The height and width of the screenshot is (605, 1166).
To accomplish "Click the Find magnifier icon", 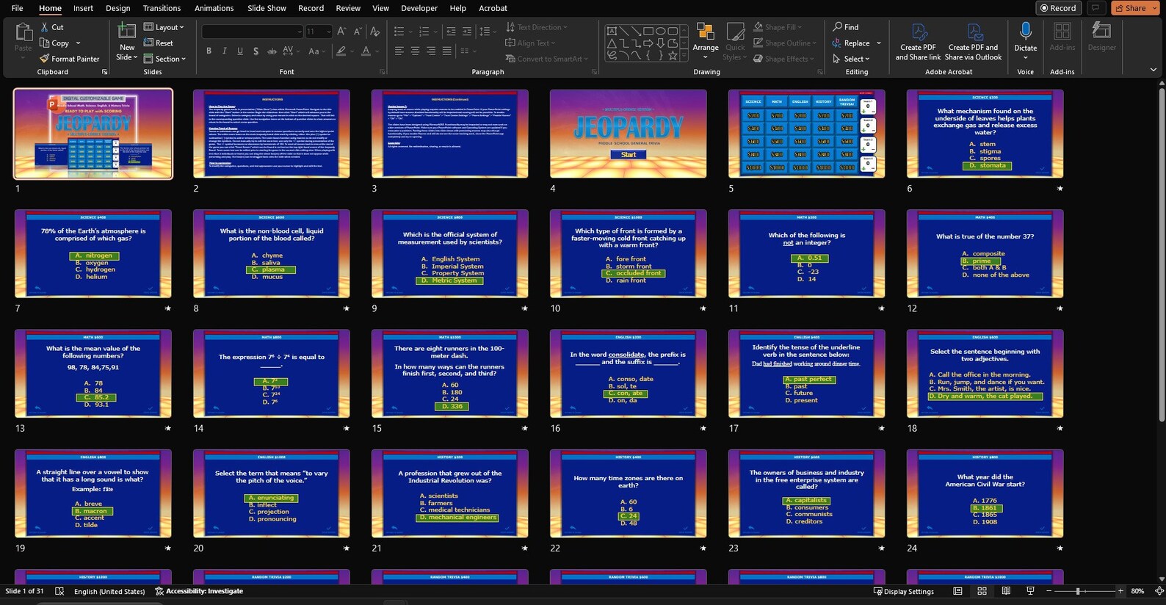I will pyautogui.click(x=838, y=26).
